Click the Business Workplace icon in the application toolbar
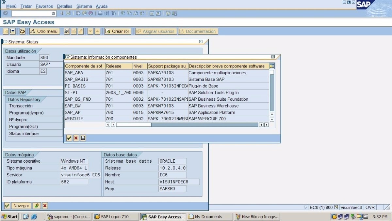Screen dimensions: 392x221 [x=22, y=31]
